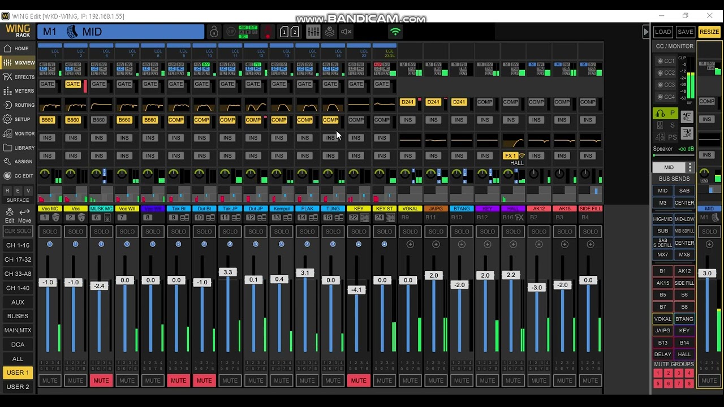724x407 pixels.
Task: Open EFFECTS in the sidebar
Action: [x=18, y=77]
